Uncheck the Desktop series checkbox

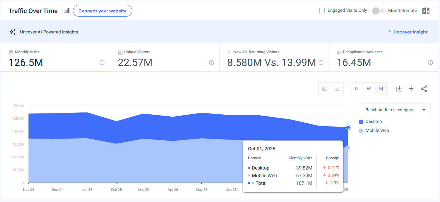(361, 121)
